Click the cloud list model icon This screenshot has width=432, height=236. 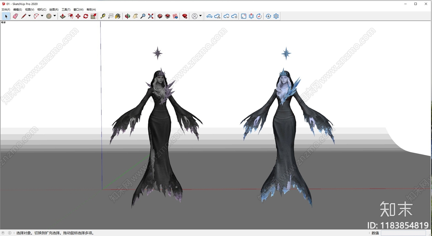pos(234,16)
